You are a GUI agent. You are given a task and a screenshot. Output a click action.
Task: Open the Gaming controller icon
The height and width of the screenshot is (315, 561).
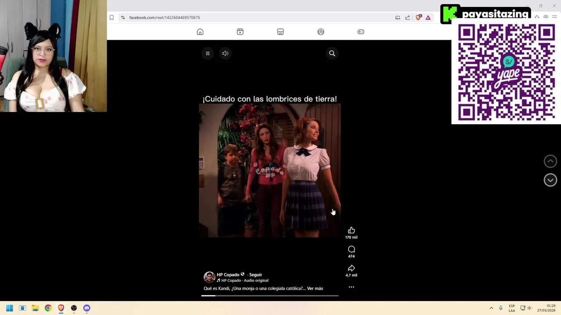point(361,32)
